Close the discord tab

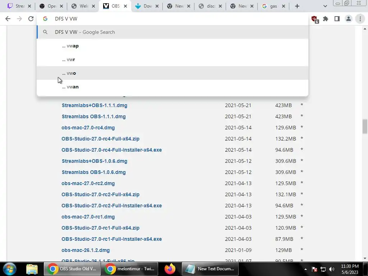tap(220, 6)
